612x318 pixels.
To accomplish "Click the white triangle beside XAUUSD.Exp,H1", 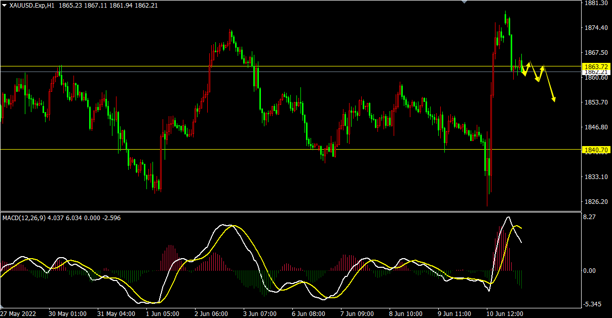I will (x=4, y=5).
